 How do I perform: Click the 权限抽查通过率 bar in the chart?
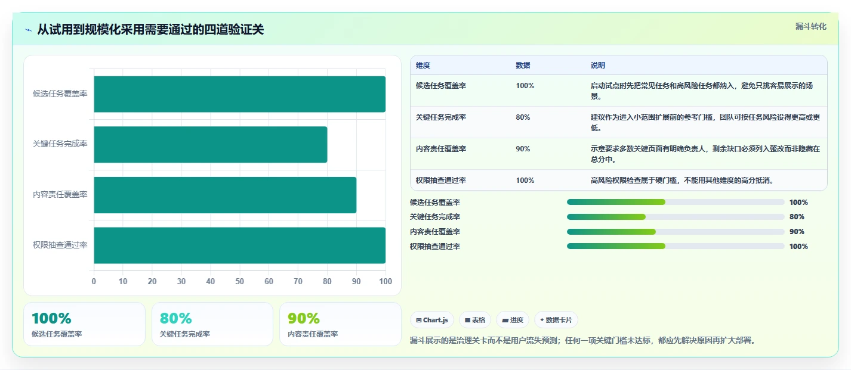pyautogui.click(x=239, y=245)
